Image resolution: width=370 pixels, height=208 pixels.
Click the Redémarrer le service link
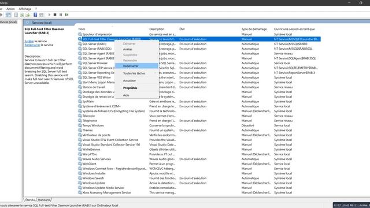[32, 45]
